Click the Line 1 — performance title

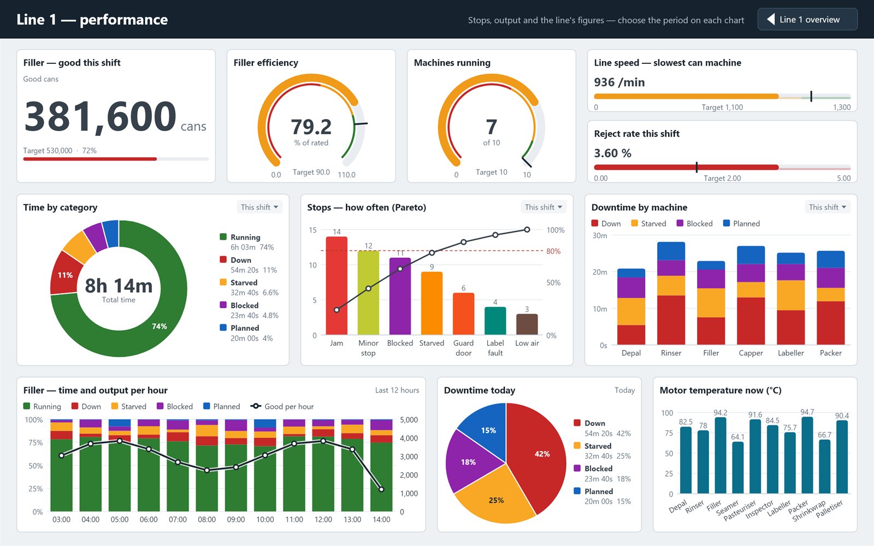[x=92, y=19]
